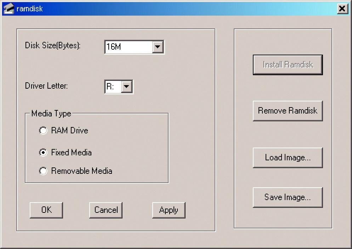Click the ramdisk title bar text
Viewport: 352px width, 249px height.
[29, 9]
